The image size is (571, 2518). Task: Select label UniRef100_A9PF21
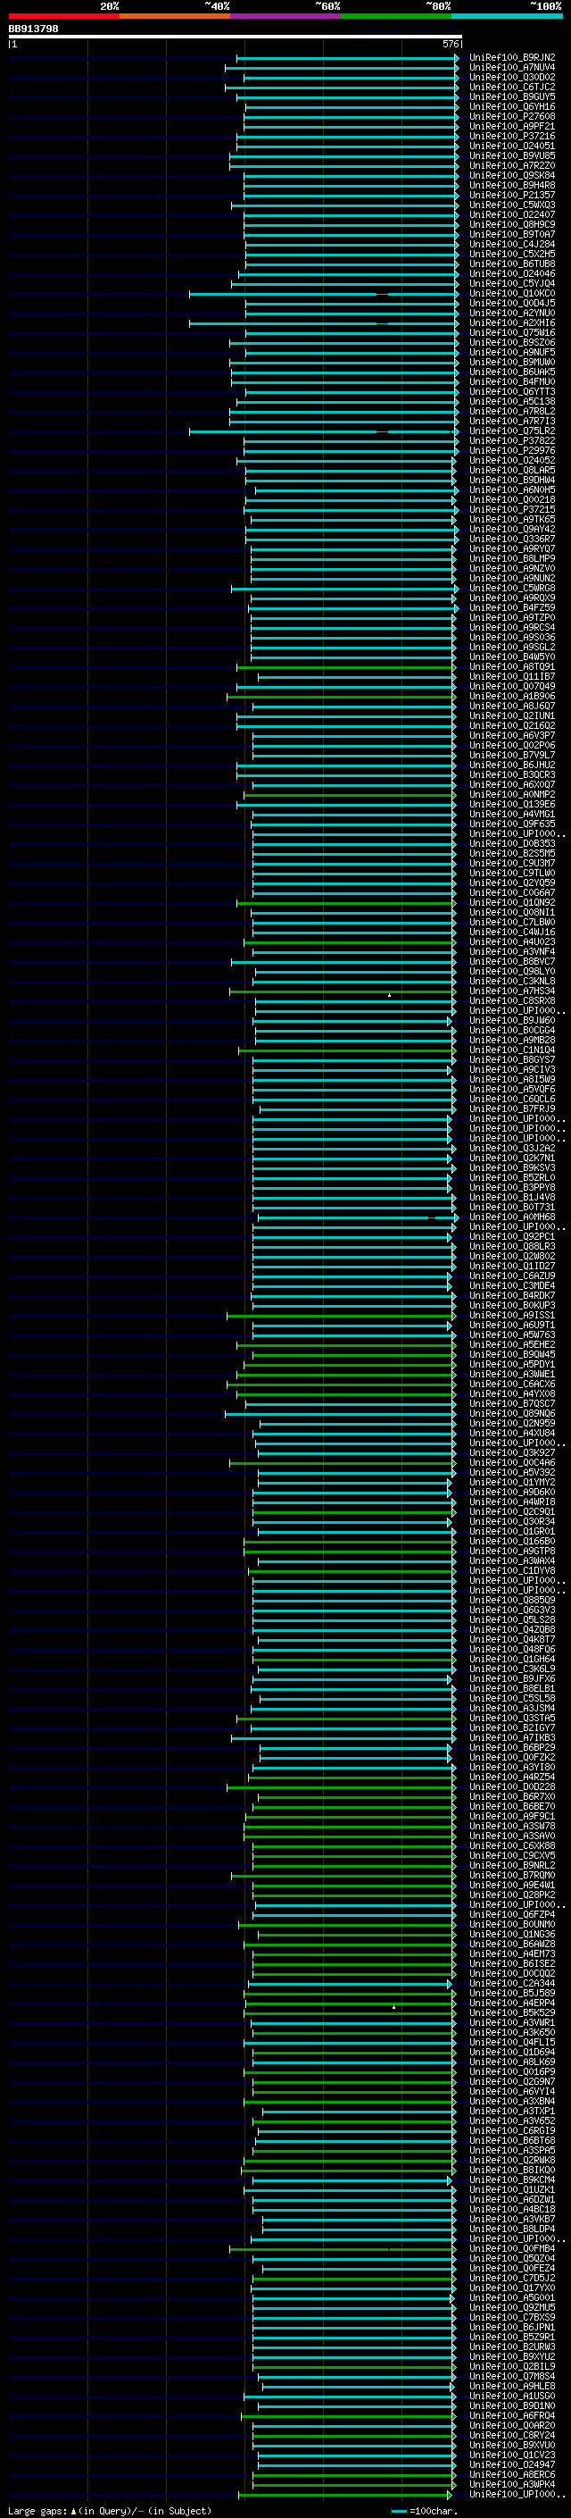512,126
